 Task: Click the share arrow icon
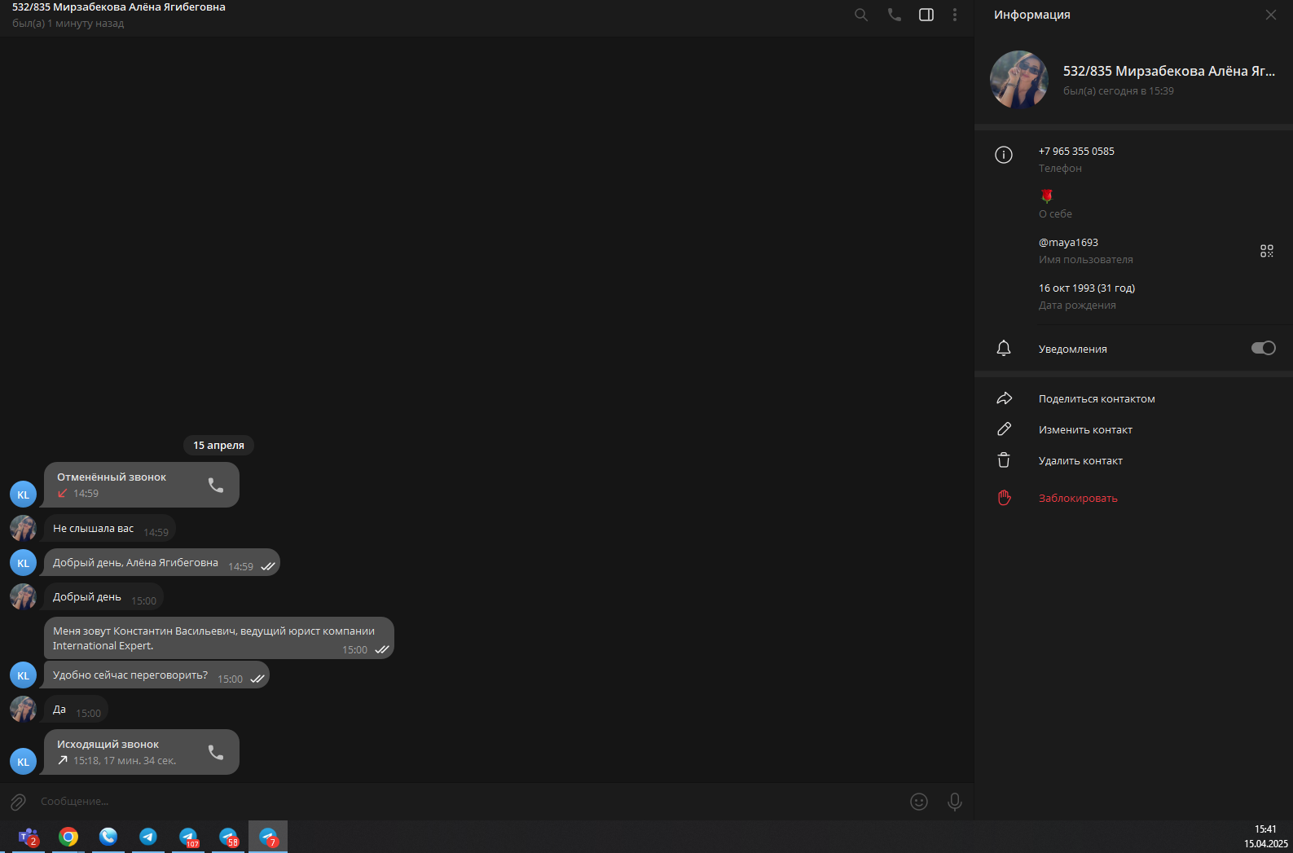coord(1004,398)
